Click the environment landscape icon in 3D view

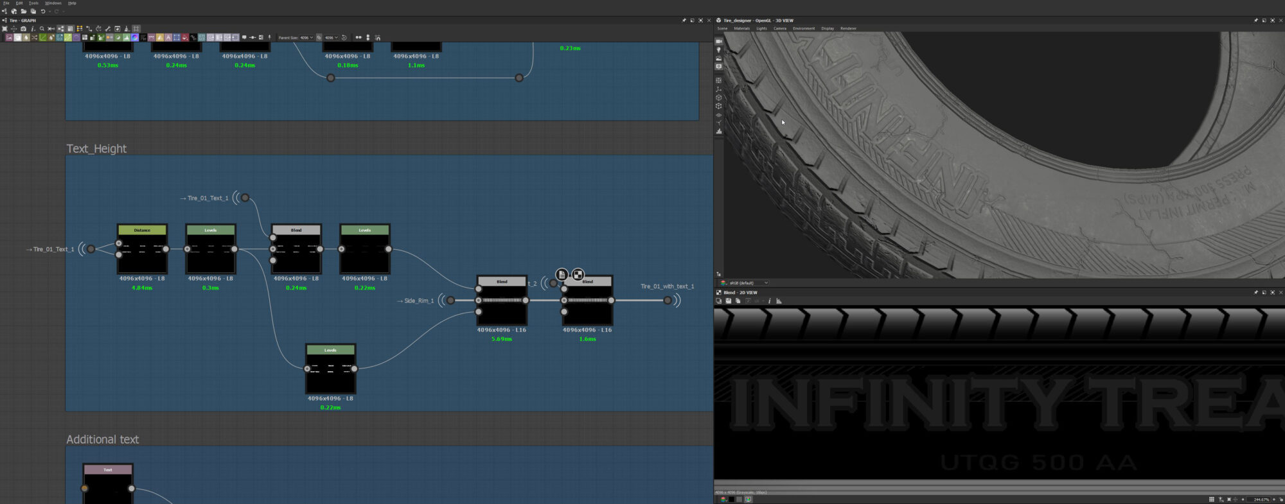click(x=718, y=58)
